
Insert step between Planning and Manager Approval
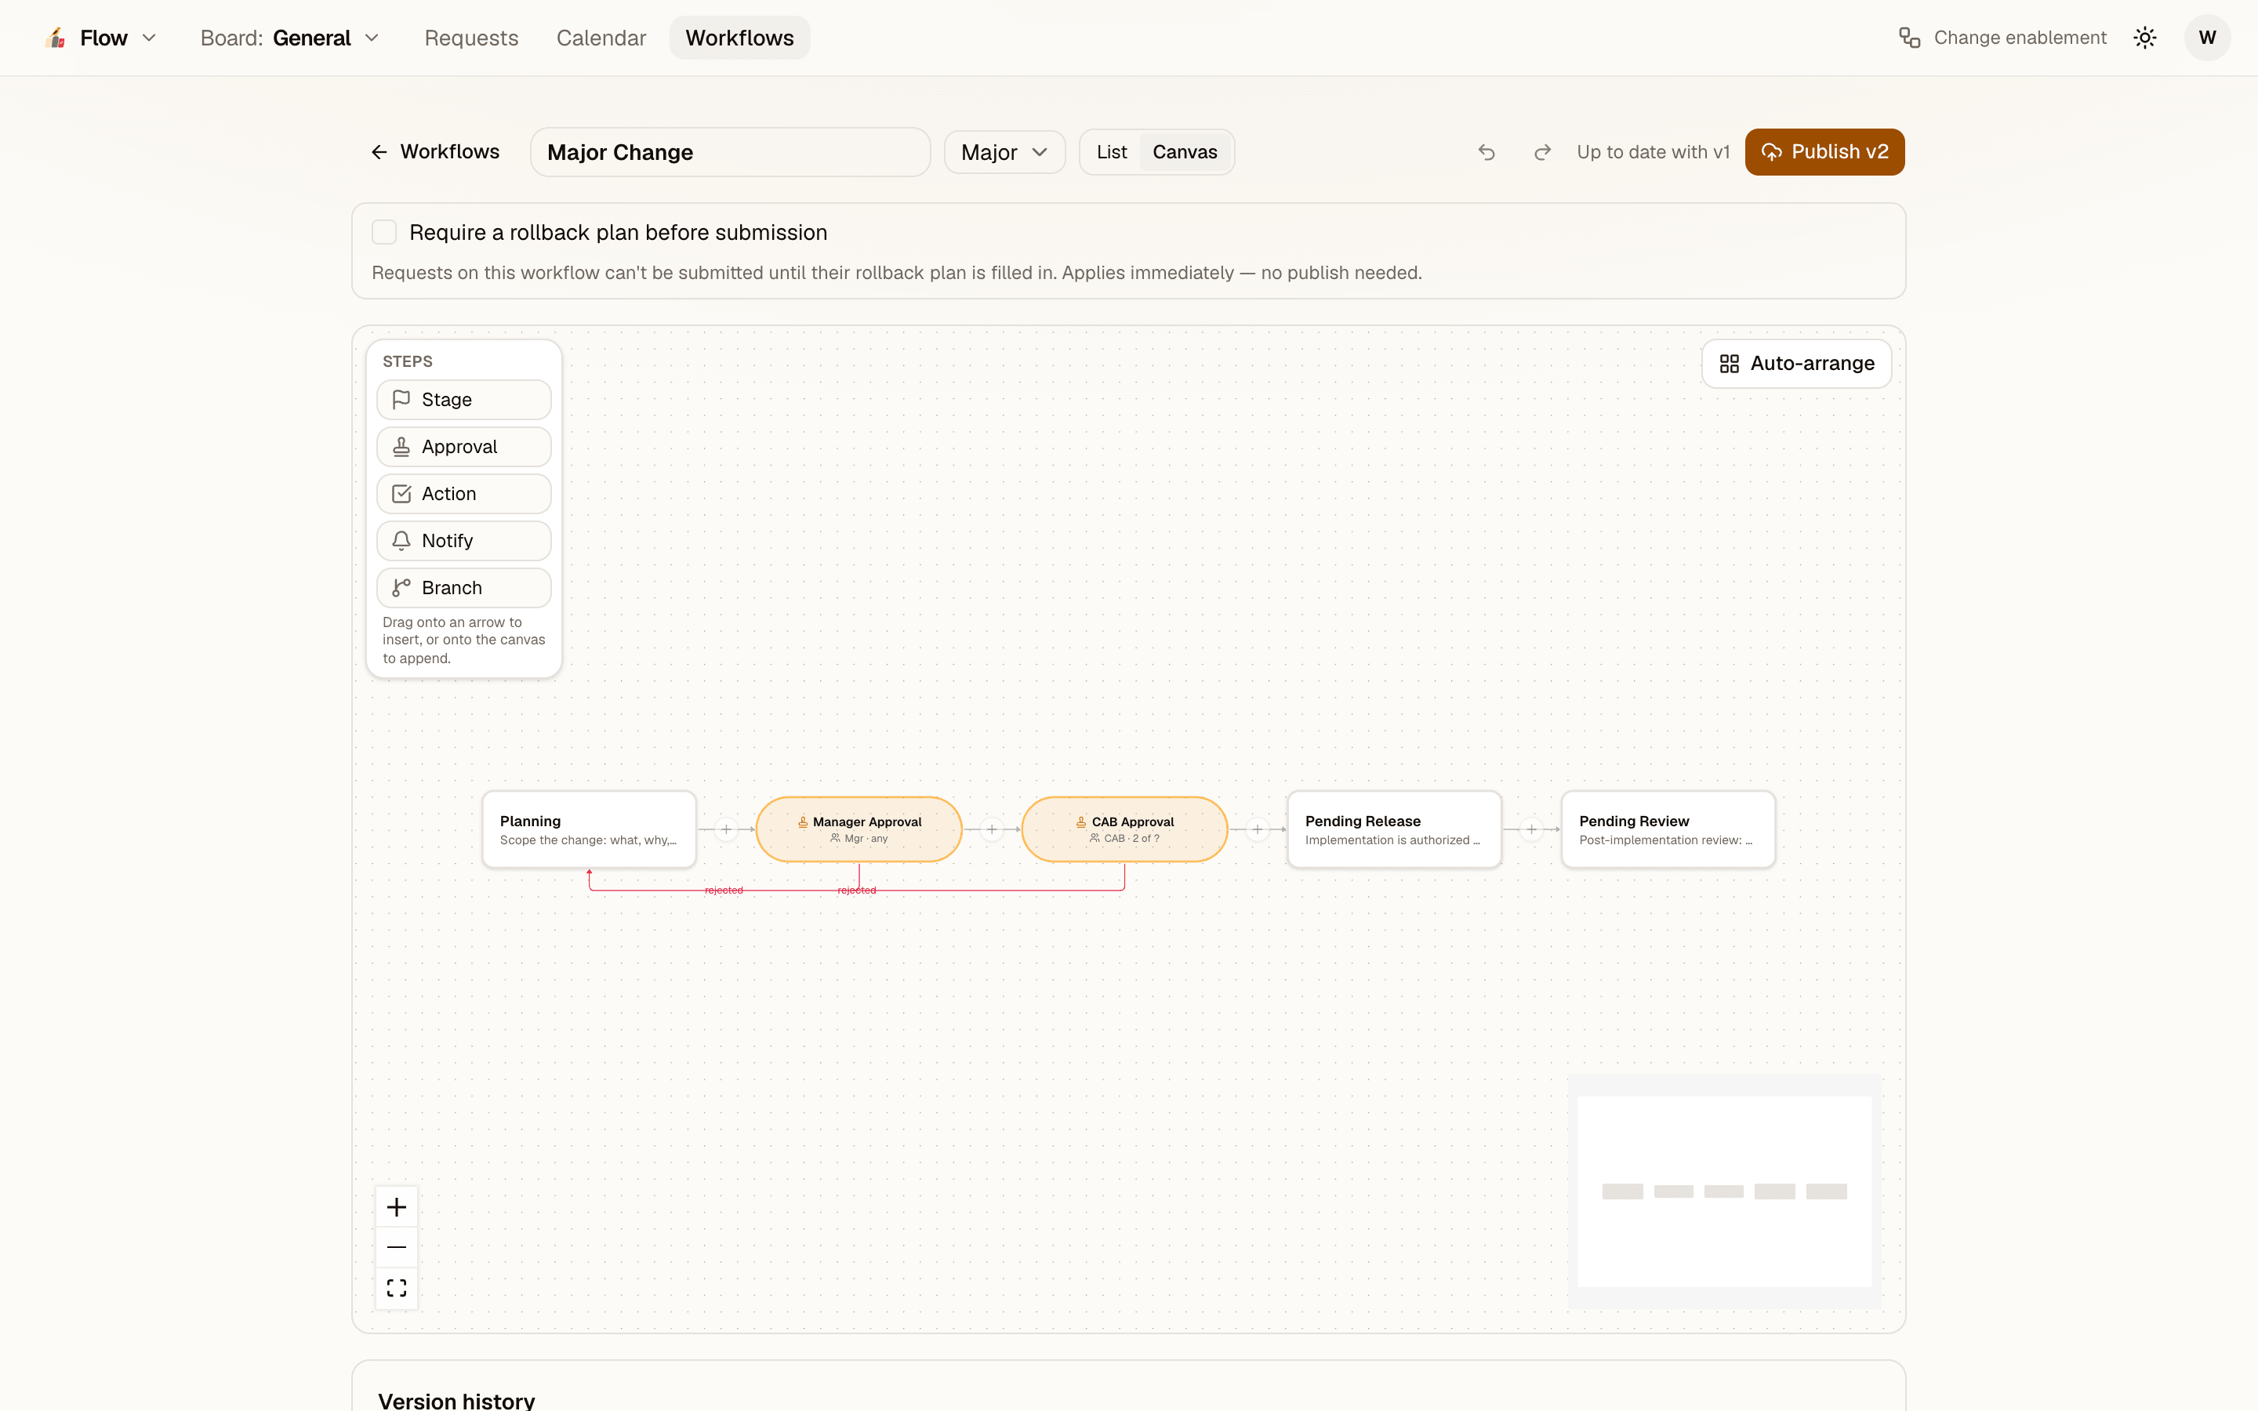[x=726, y=829]
